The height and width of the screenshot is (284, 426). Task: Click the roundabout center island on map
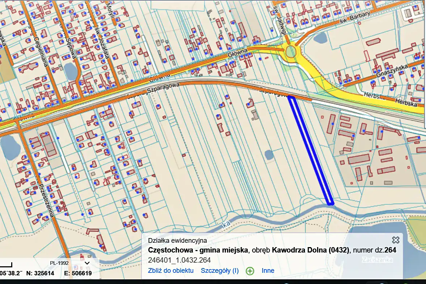291,52
